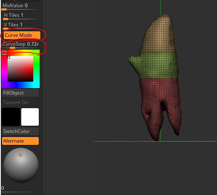The width and height of the screenshot is (217, 195).
Task: Adjust the CurveStep slider
Action: click(x=21, y=45)
